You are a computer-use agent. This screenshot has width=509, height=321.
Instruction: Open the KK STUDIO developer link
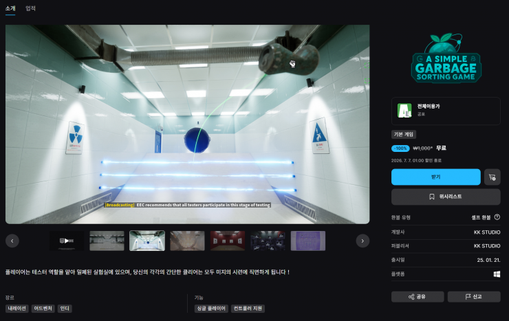[x=486, y=232]
